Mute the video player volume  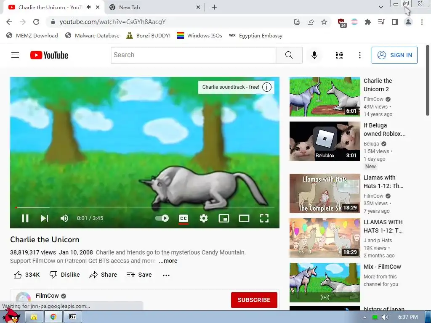[x=64, y=218]
